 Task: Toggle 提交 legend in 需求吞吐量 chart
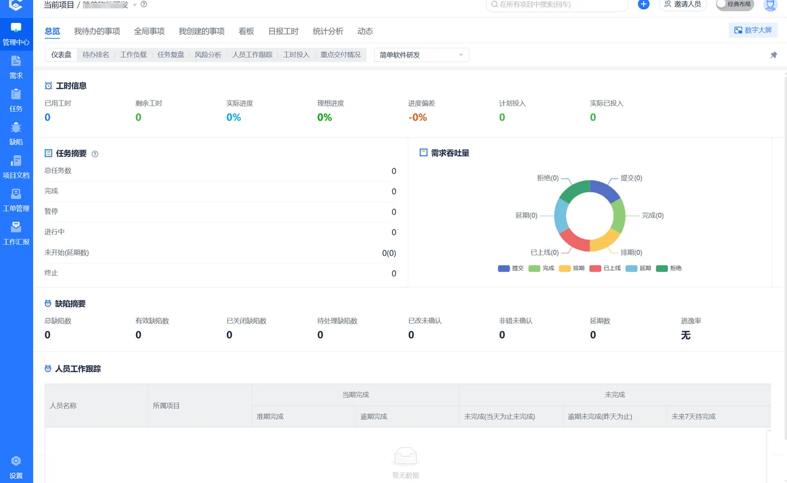click(511, 268)
